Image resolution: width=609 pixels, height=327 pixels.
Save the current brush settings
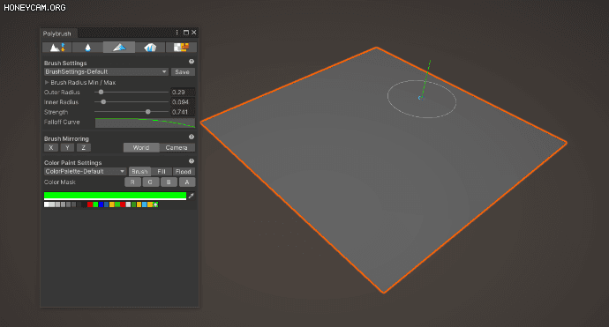(183, 71)
